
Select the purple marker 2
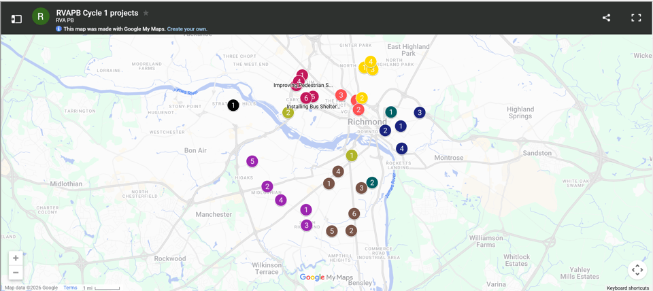(267, 186)
